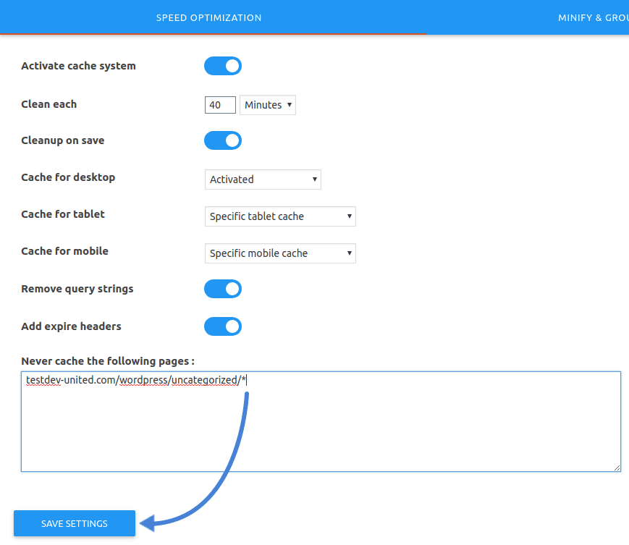Switch off Add expire headers toggle
The image size is (629, 545).
click(x=223, y=326)
